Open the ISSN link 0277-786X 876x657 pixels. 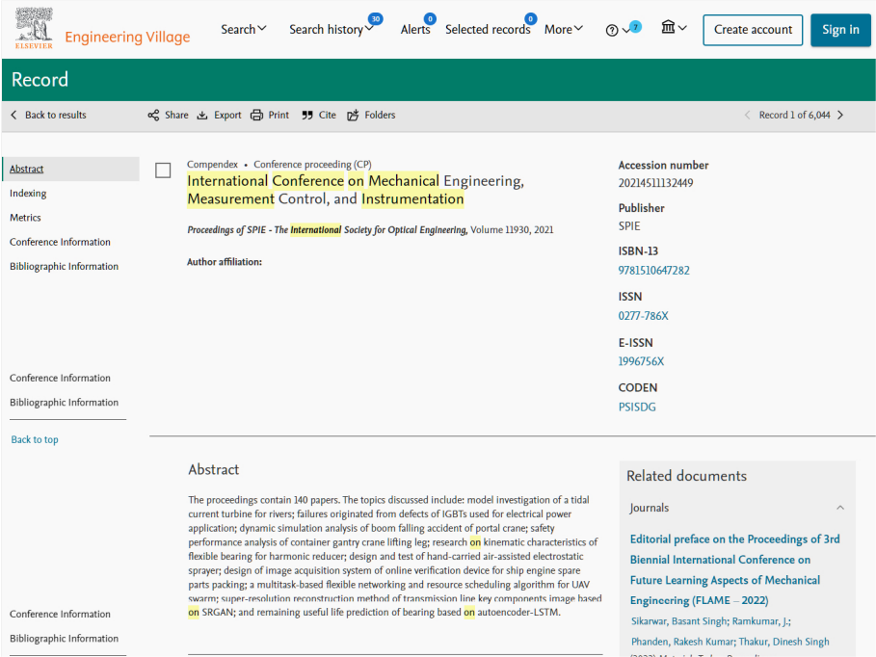[x=643, y=316]
